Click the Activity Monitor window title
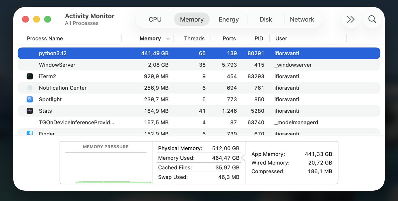This screenshot has width=398, height=201. coord(90,16)
